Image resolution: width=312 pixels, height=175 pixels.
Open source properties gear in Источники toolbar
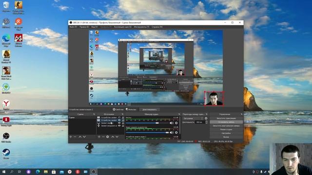click(108, 137)
